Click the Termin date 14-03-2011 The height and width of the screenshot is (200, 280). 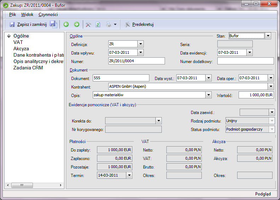112,175
